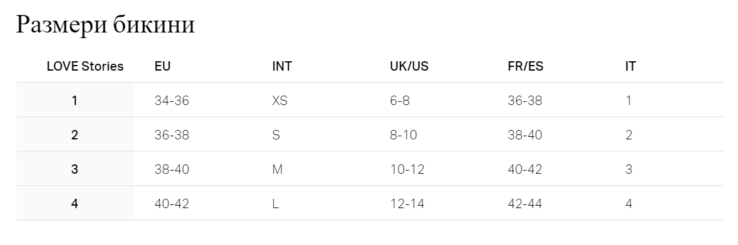This screenshot has width=738, height=245.
Task: Select LOVE Stories size 1 row label
Action: tap(75, 101)
